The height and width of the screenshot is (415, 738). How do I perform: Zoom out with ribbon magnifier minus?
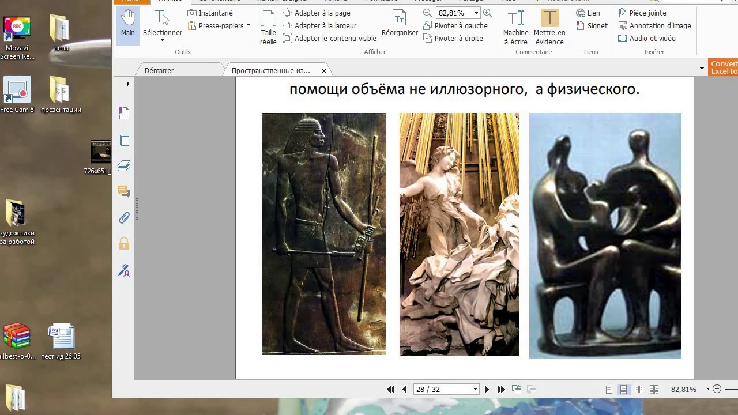pyautogui.click(x=427, y=13)
